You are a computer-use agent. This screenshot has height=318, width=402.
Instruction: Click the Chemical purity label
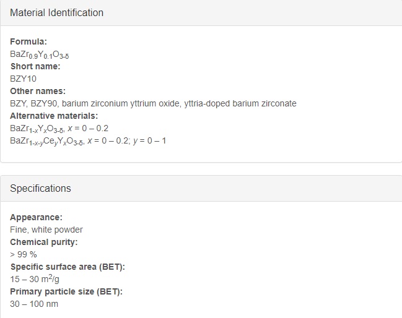tap(43, 243)
